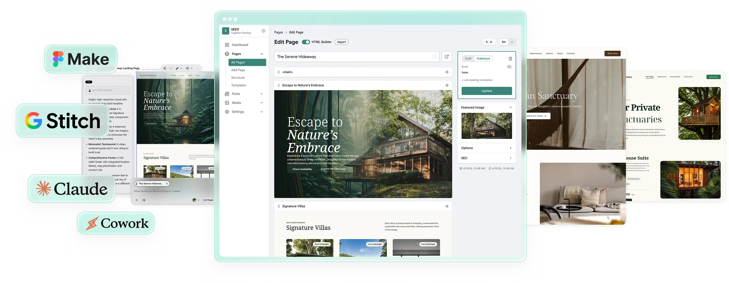
Task: Click Book a Stay on the Private Sanctuaries preview
Action: [x=713, y=77]
